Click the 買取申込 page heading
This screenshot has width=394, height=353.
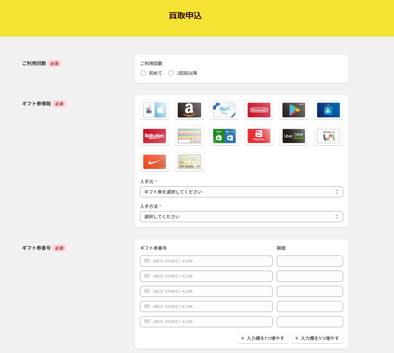[x=185, y=15]
